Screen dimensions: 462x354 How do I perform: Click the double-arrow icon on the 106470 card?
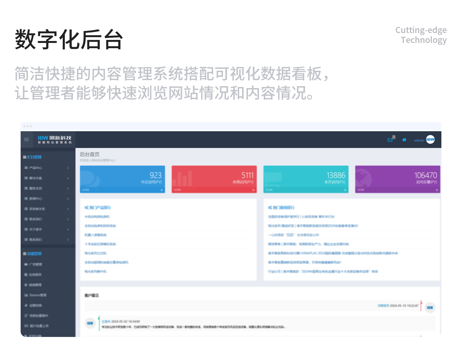(437, 190)
